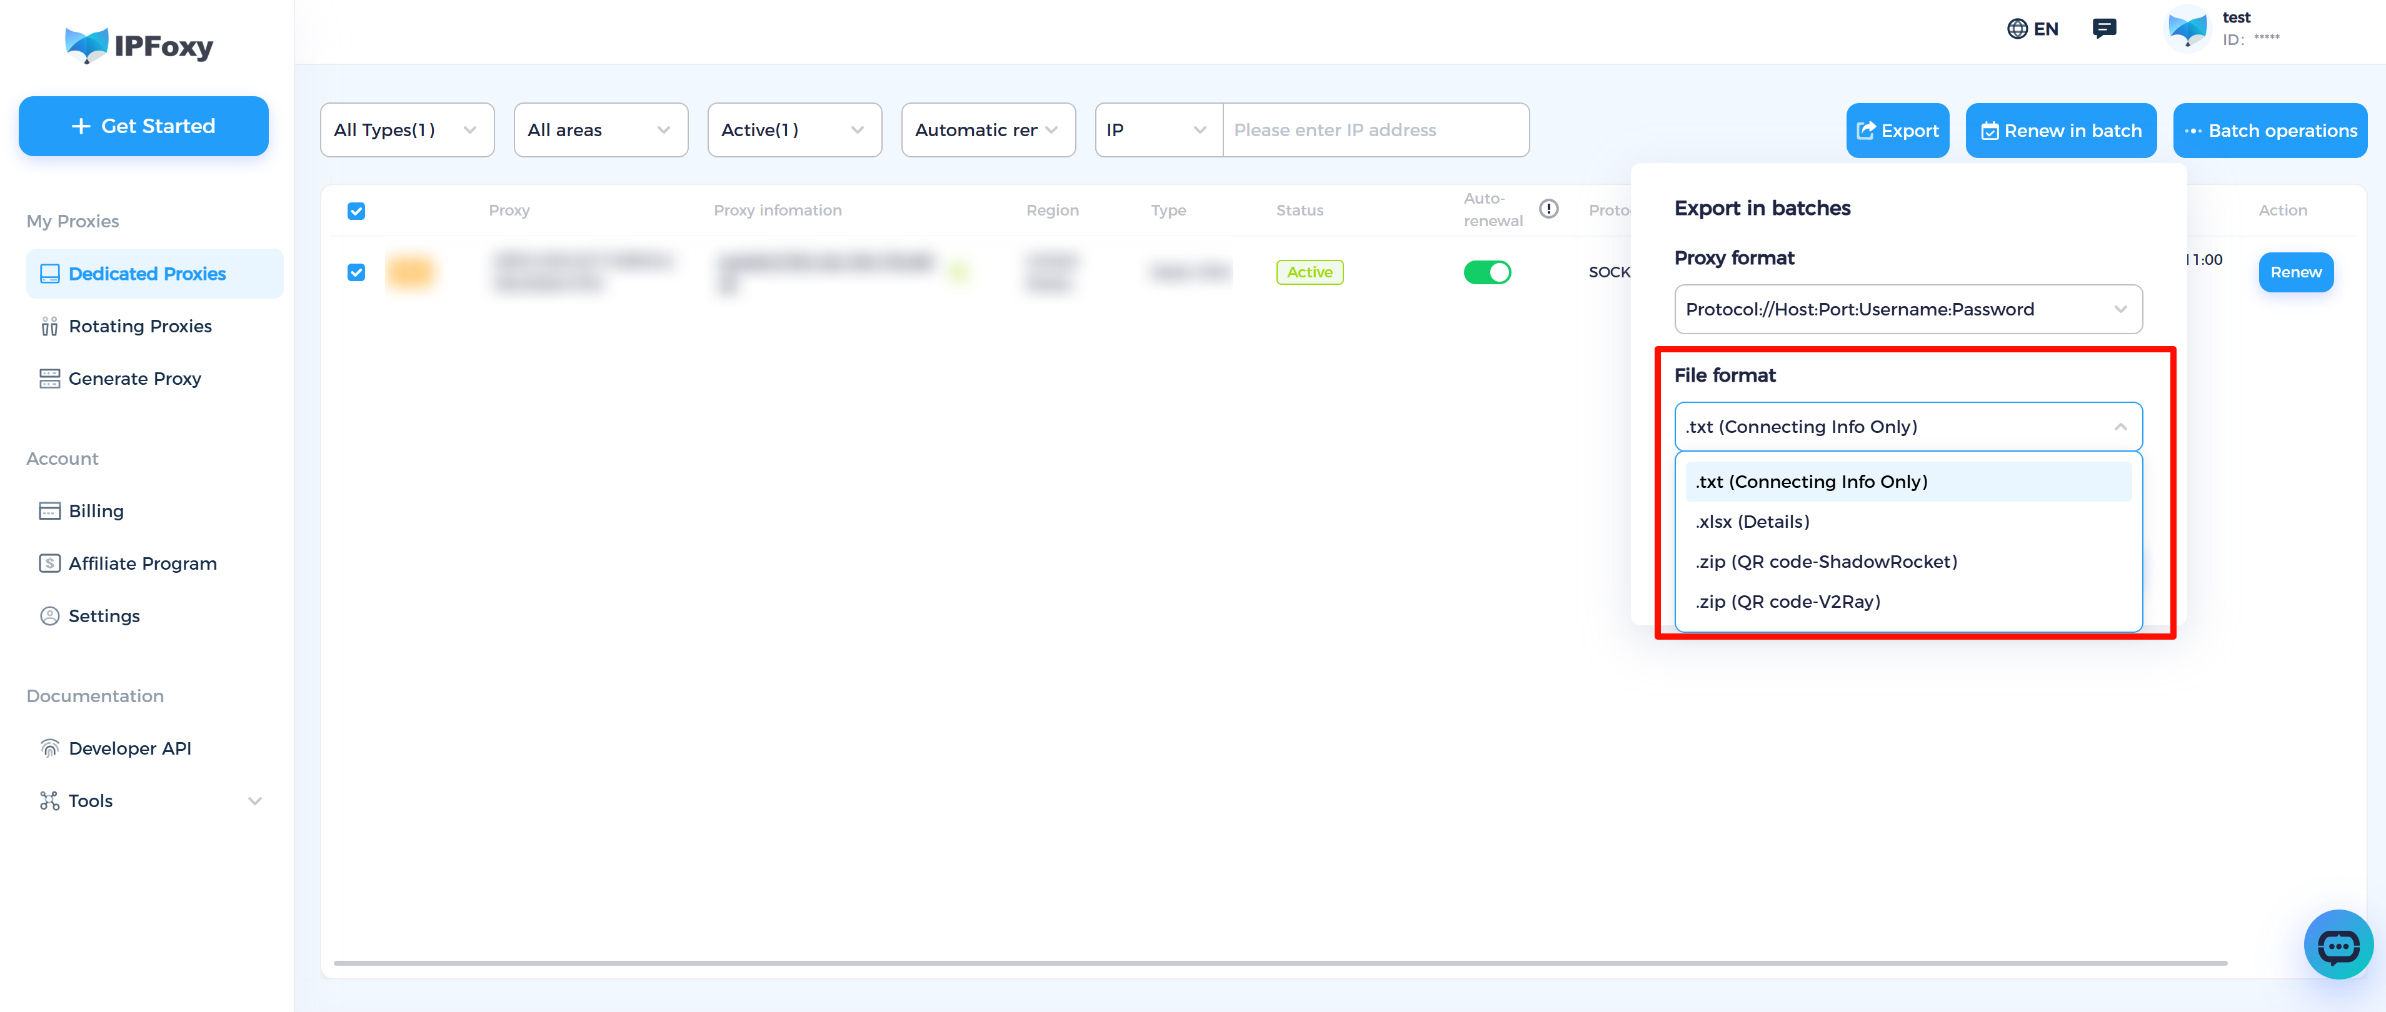Click the Dedicated Proxies monitor icon

tap(49, 274)
